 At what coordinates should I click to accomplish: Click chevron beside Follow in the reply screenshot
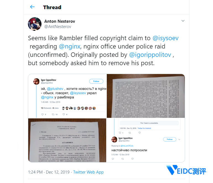tap(179, 139)
